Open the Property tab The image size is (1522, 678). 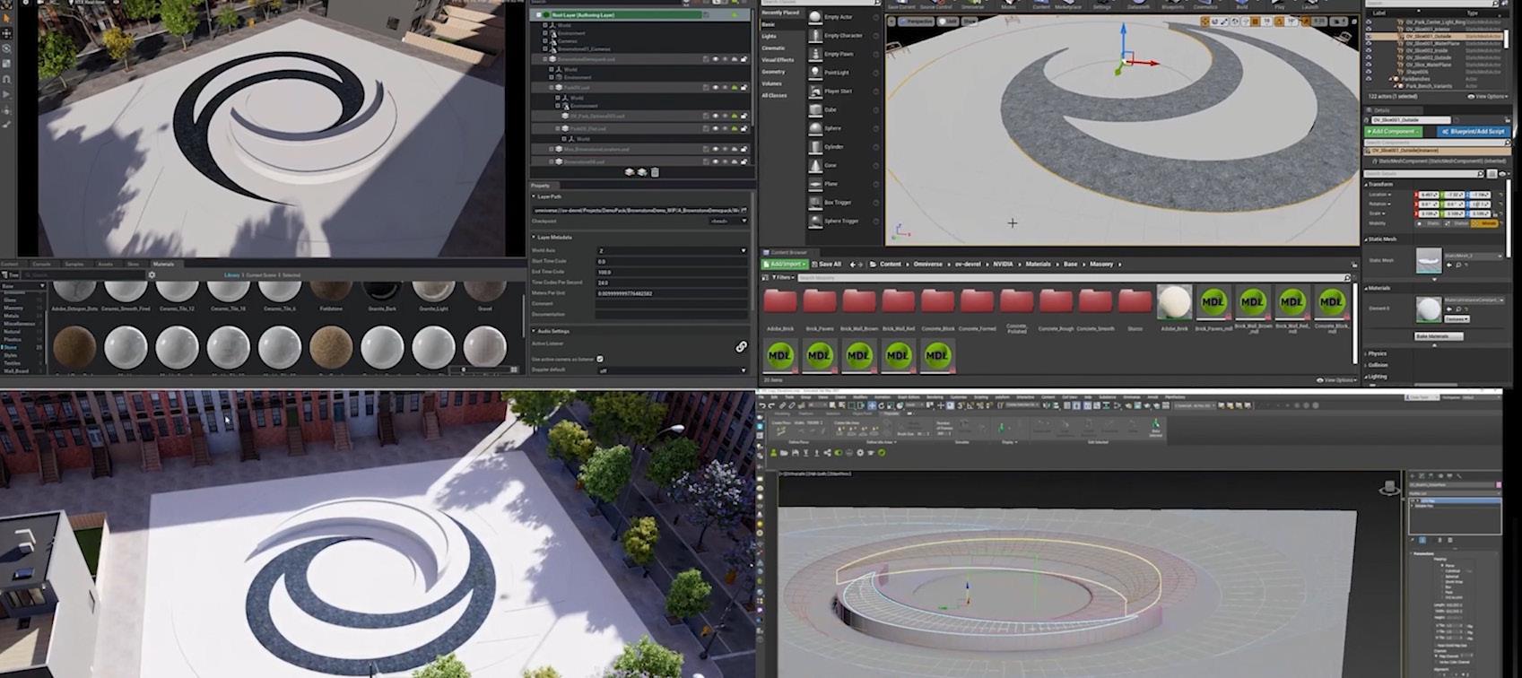click(540, 186)
